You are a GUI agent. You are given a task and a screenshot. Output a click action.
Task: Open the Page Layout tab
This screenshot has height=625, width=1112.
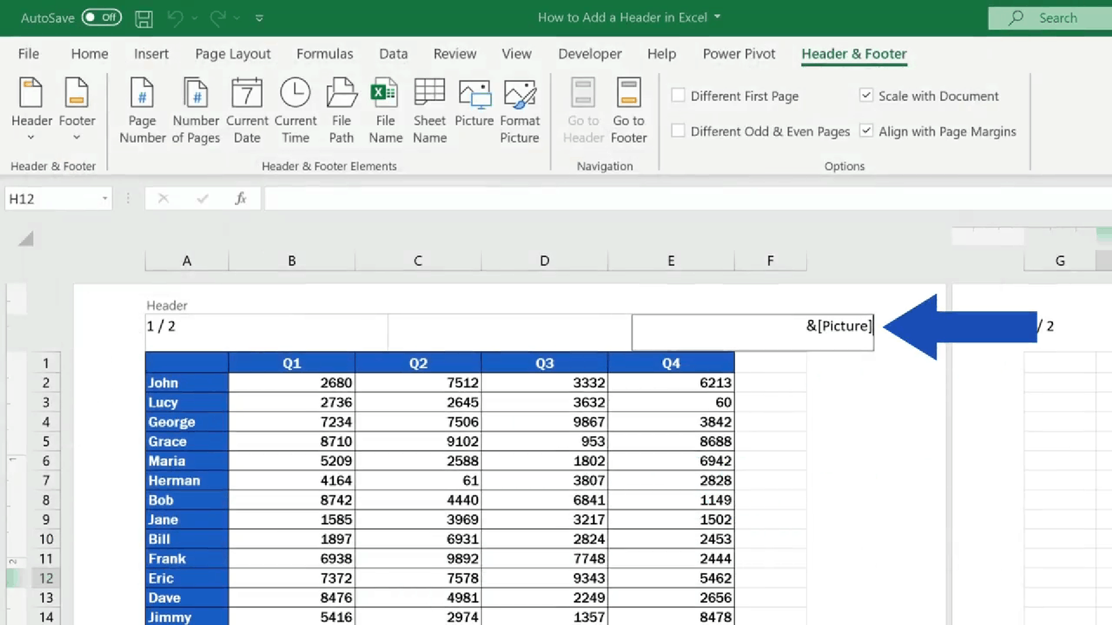click(232, 53)
